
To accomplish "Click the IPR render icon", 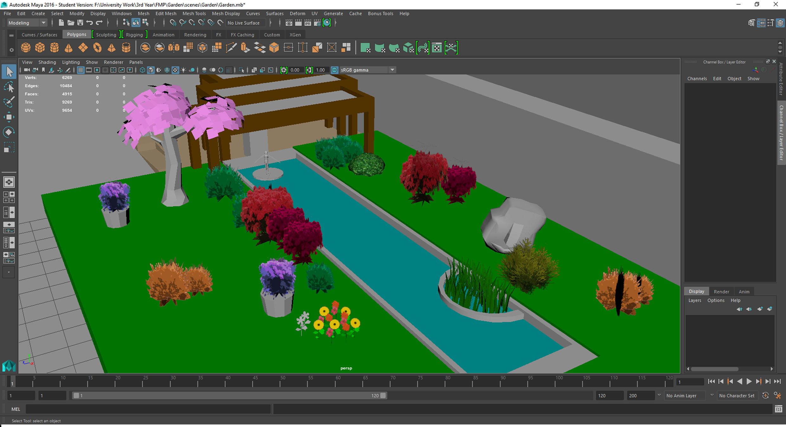I will 307,23.
